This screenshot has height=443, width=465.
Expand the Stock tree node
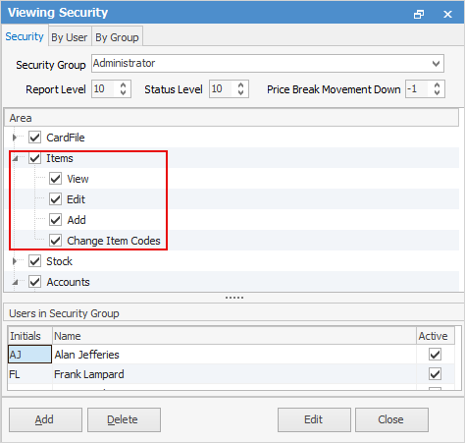pyautogui.click(x=15, y=261)
